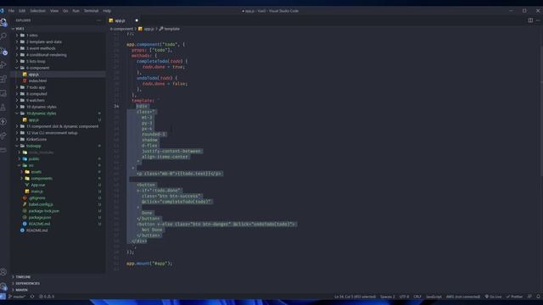543x305 pixels.
Task: Click the CRLF end-of-line indicator
Action: [417, 297]
